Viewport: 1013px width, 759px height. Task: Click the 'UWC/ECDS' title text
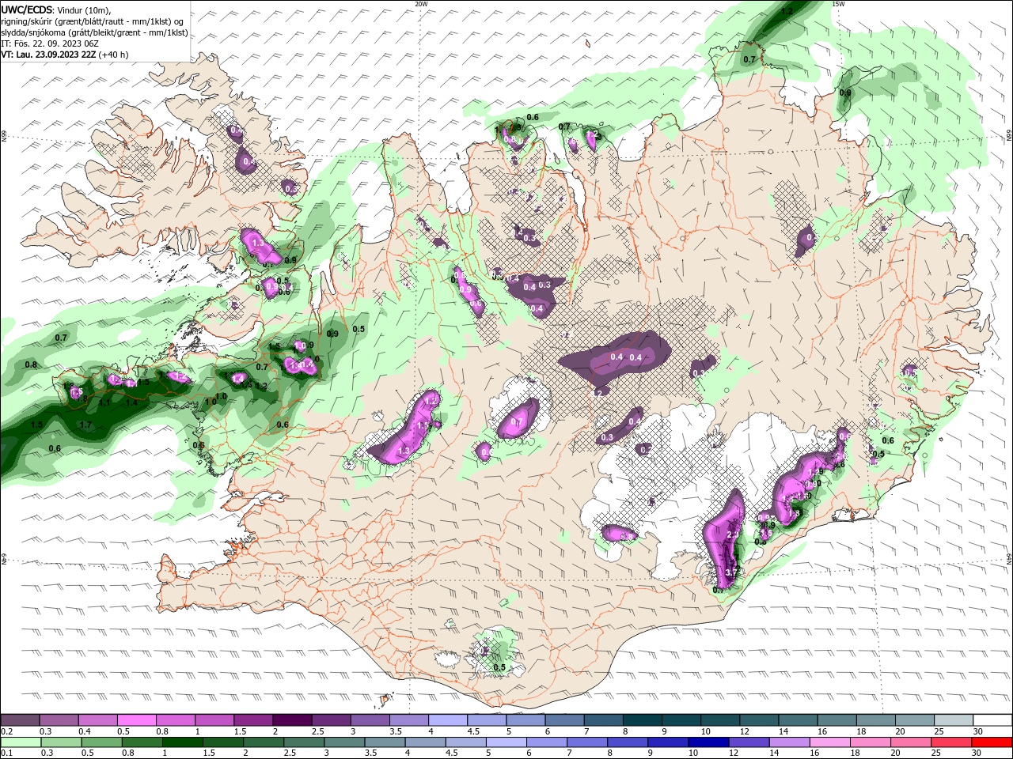(x=26, y=9)
